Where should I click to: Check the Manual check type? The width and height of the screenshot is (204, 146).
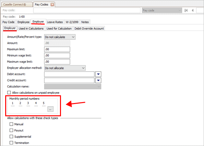click(12, 124)
